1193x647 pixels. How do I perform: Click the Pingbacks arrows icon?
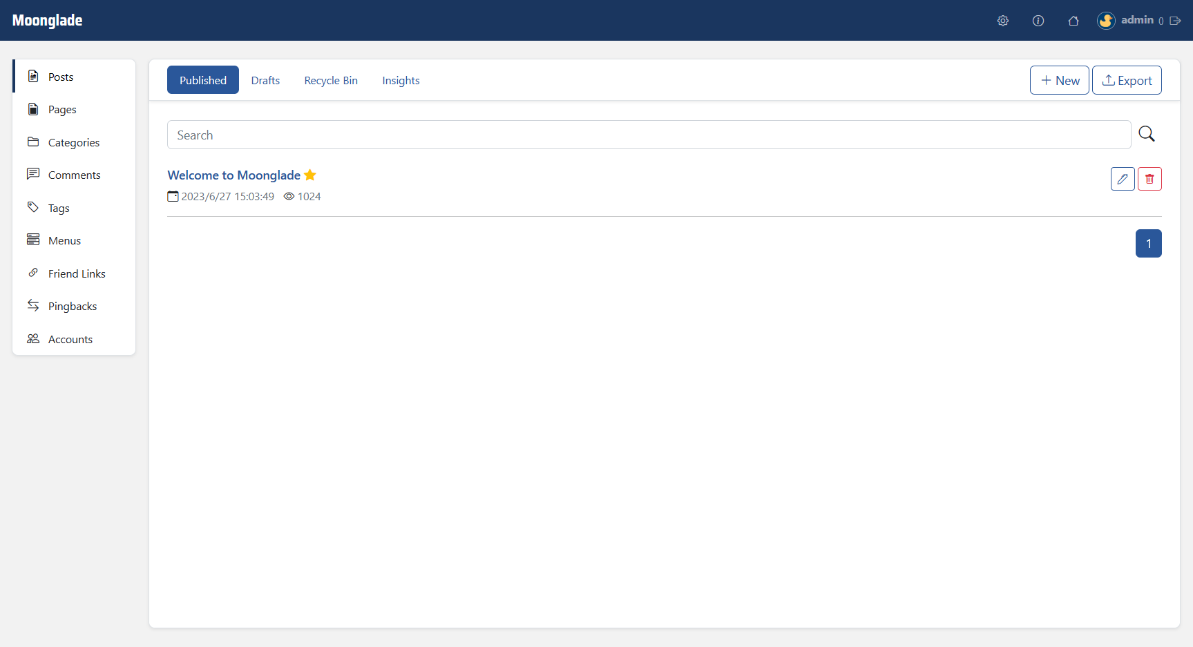tap(33, 305)
